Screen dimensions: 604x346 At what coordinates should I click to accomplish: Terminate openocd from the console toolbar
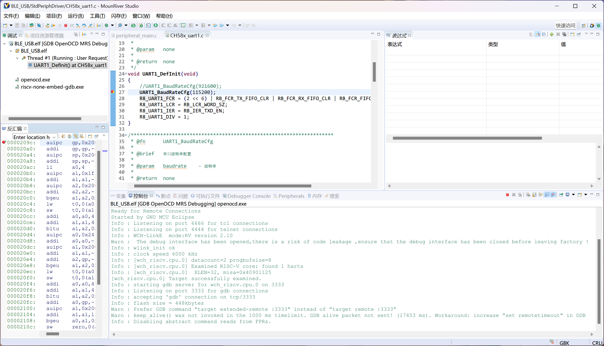click(x=508, y=195)
